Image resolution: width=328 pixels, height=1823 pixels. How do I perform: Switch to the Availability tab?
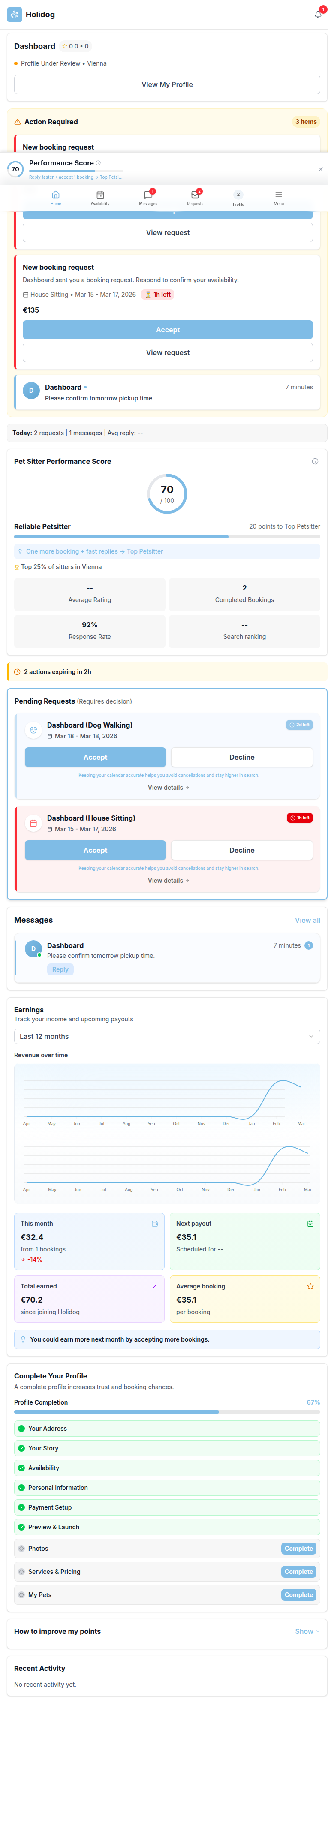[100, 198]
